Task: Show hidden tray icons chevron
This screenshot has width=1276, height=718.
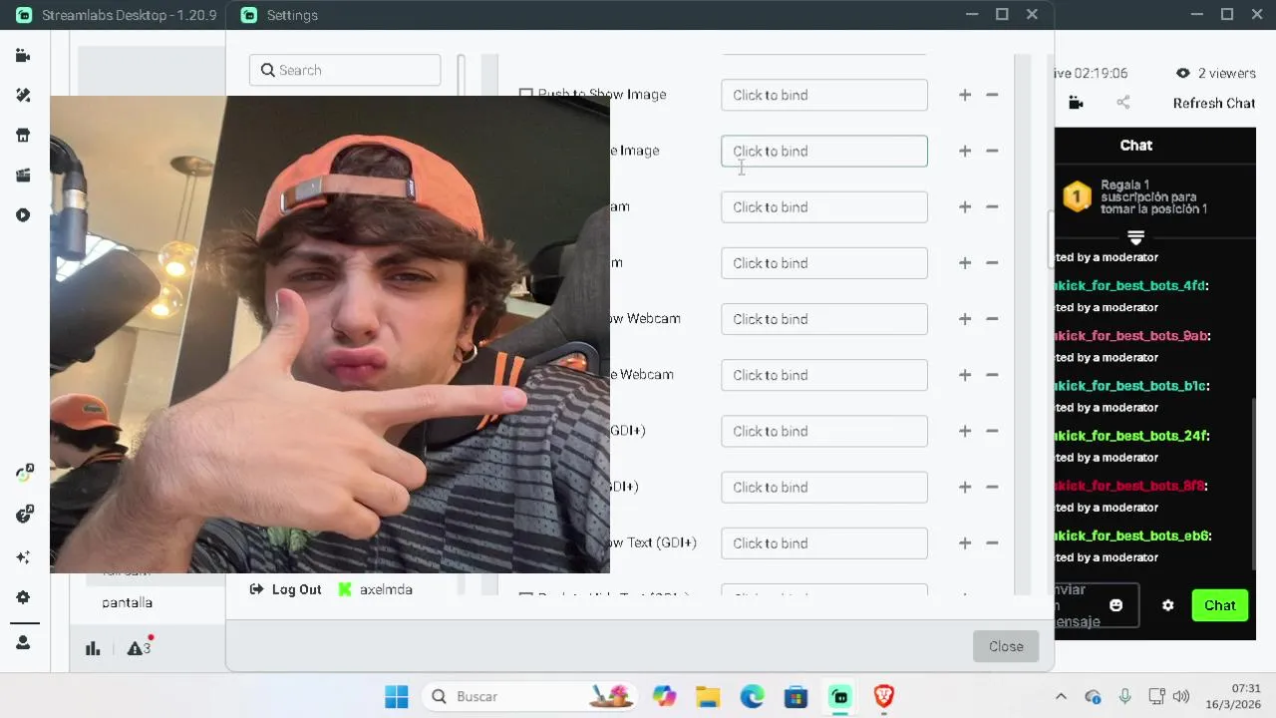Action: coord(1061,696)
